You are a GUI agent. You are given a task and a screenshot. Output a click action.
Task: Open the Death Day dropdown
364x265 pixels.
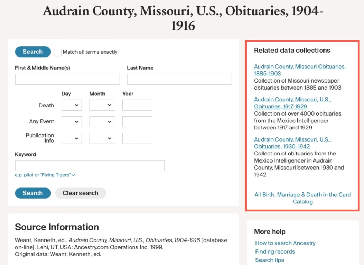[x=72, y=105]
